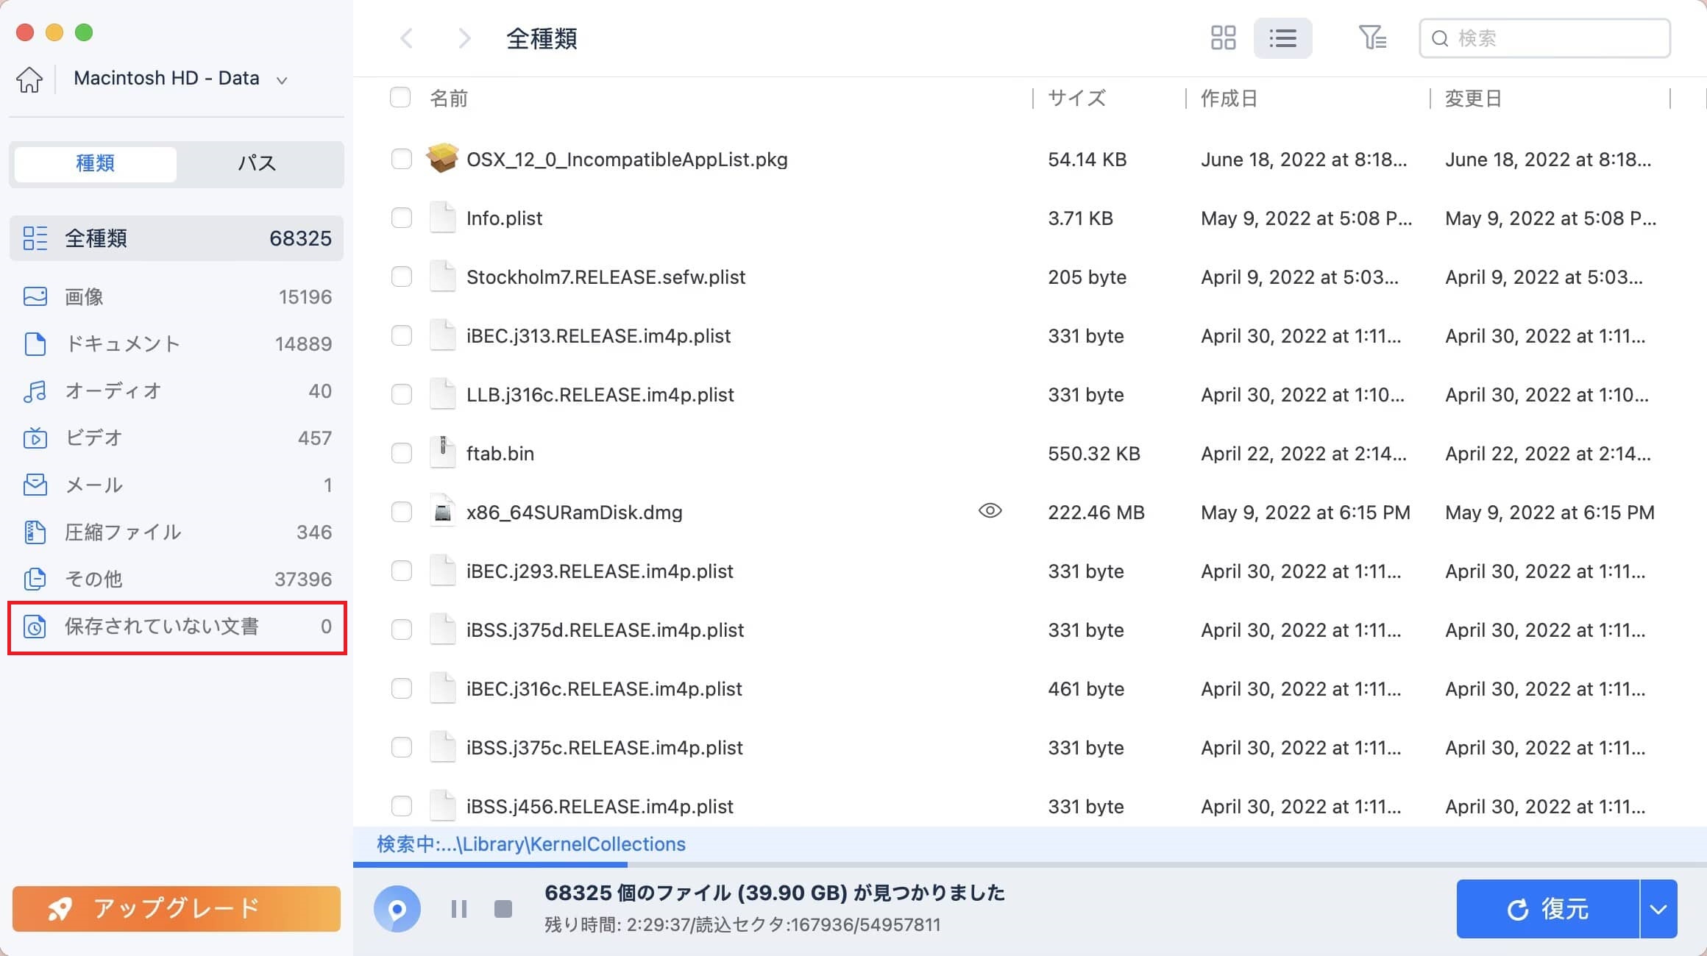Open the filter options icon
This screenshot has width=1707, height=956.
[x=1372, y=38]
